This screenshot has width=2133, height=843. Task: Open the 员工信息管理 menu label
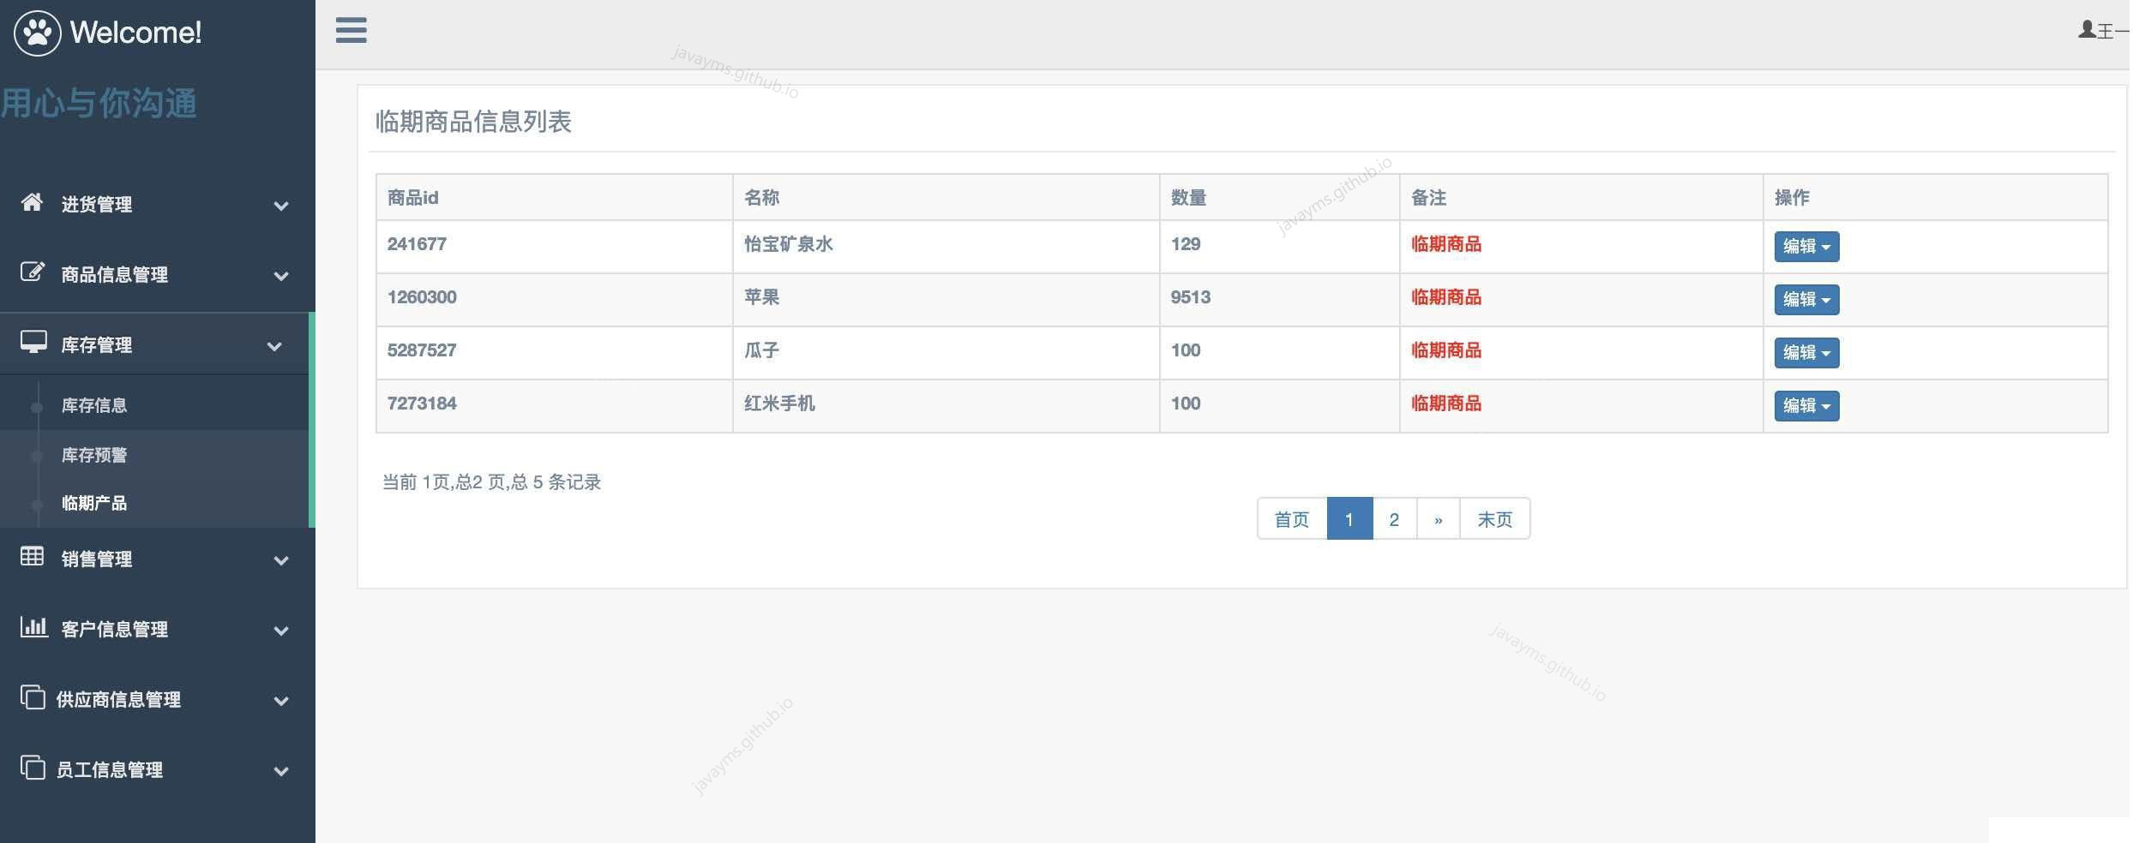tap(110, 769)
